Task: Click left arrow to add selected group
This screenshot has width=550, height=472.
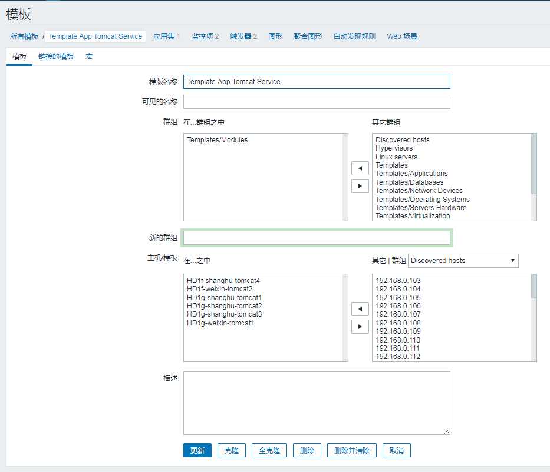Action: (x=360, y=168)
